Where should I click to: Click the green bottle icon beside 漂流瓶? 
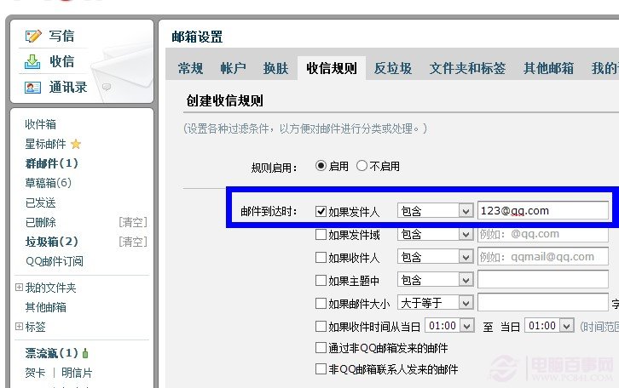85,353
